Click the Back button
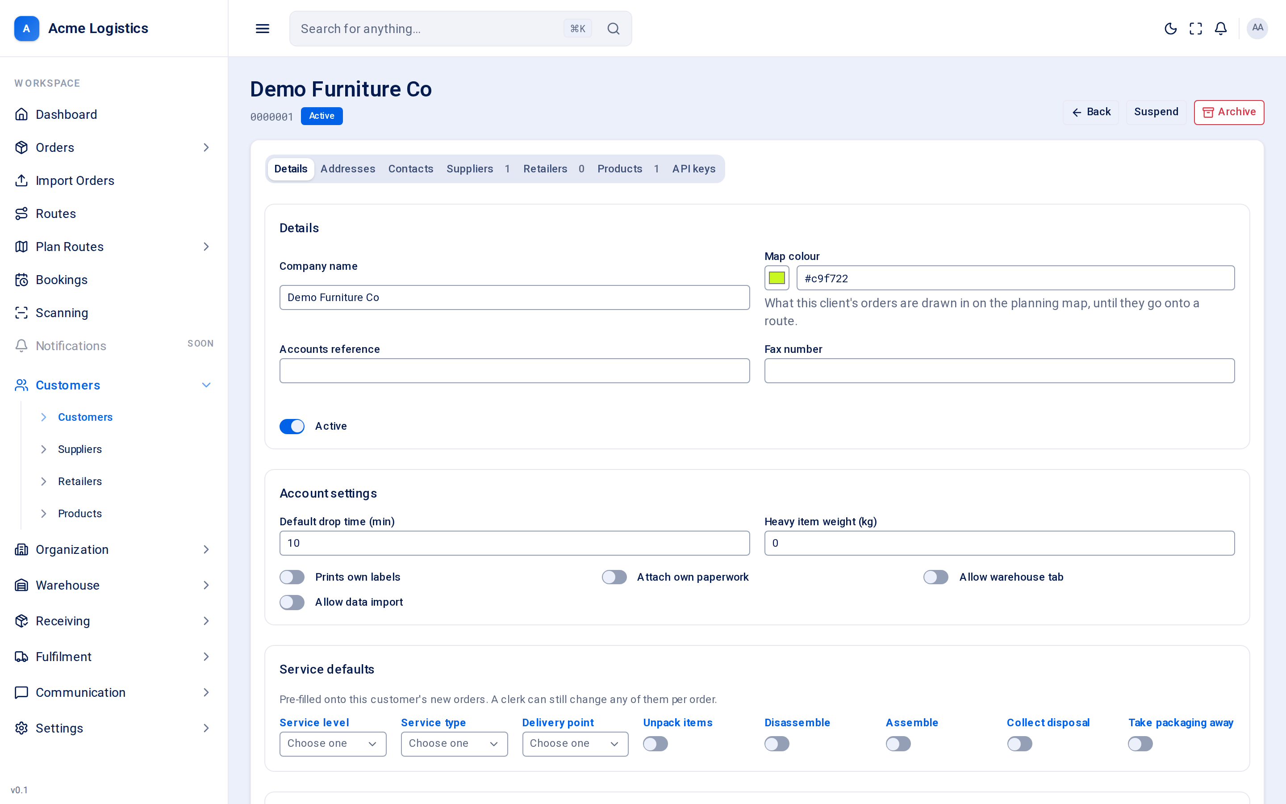Image resolution: width=1286 pixels, height=804 pixels. pos(1091,112)
